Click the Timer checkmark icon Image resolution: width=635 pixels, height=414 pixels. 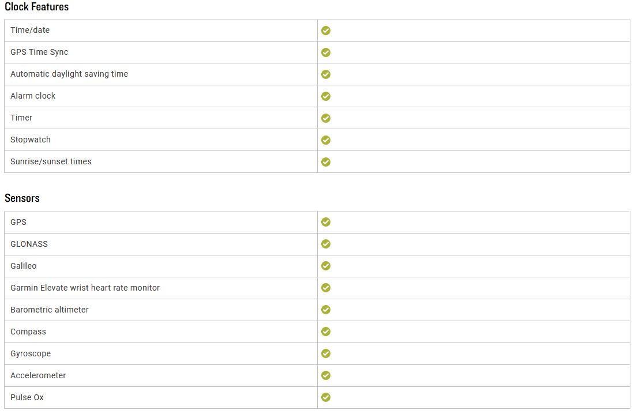326,118
